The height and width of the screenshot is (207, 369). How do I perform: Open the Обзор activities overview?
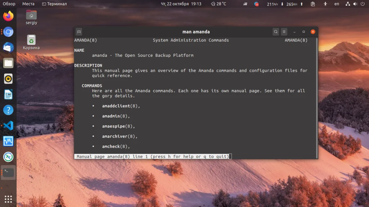click(x=9, y=4)
